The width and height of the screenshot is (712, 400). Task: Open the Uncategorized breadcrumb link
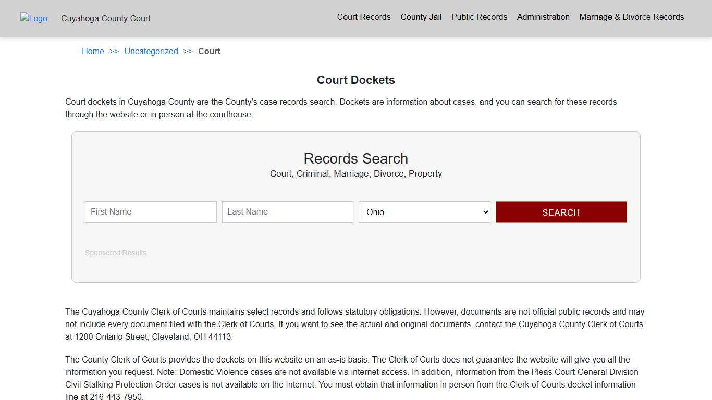click(151, 51)
